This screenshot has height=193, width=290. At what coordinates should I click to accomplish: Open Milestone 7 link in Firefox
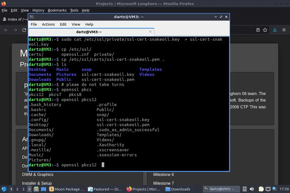pos(163,183)
